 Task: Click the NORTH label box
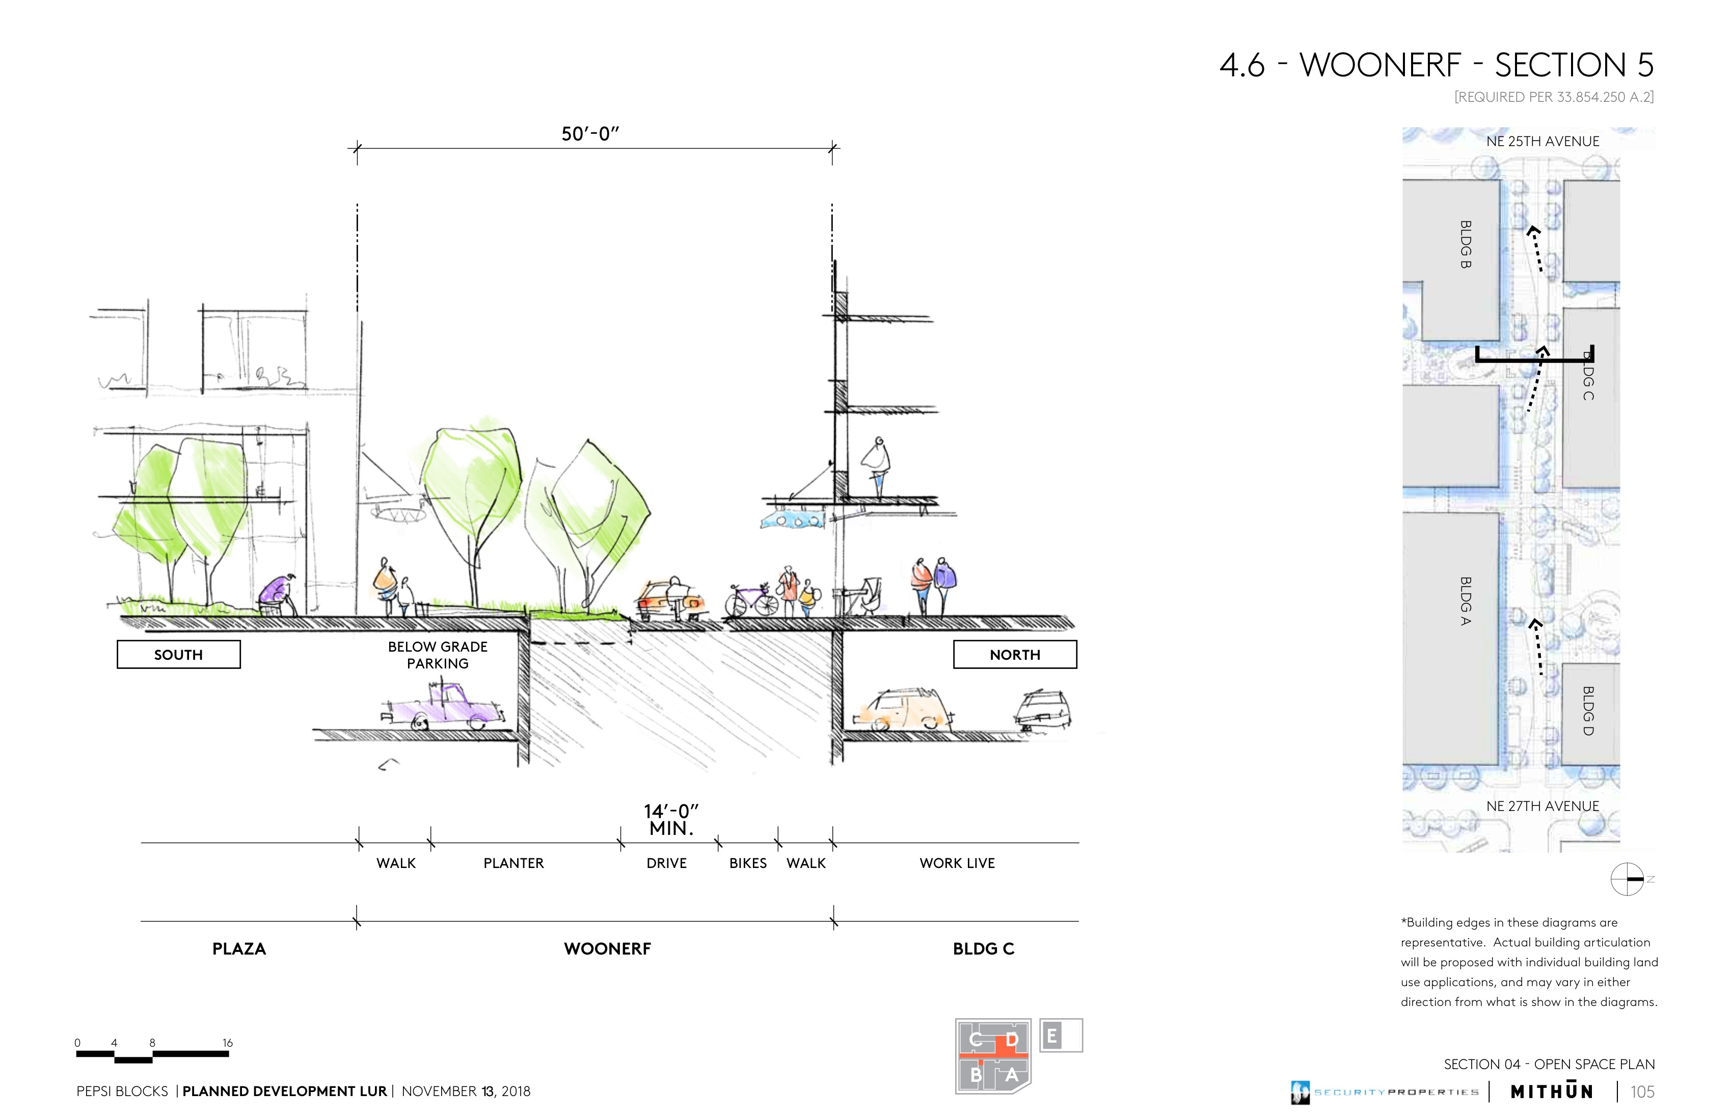tap(1014, 655)
